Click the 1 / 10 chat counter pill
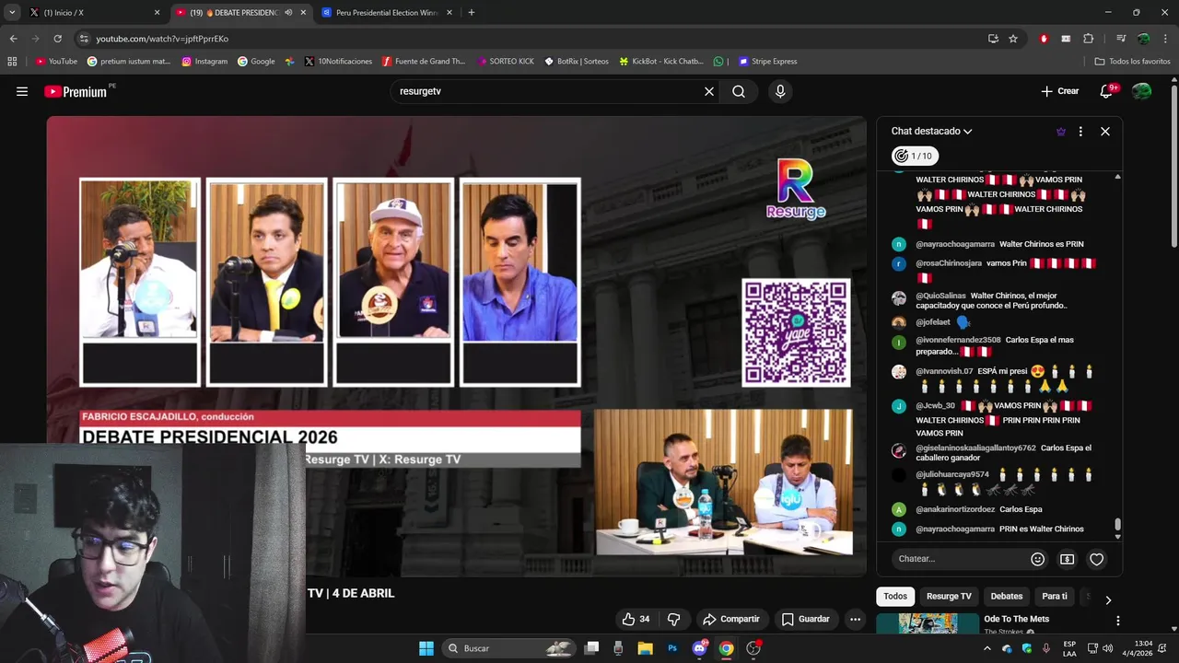 pos(915,156)
